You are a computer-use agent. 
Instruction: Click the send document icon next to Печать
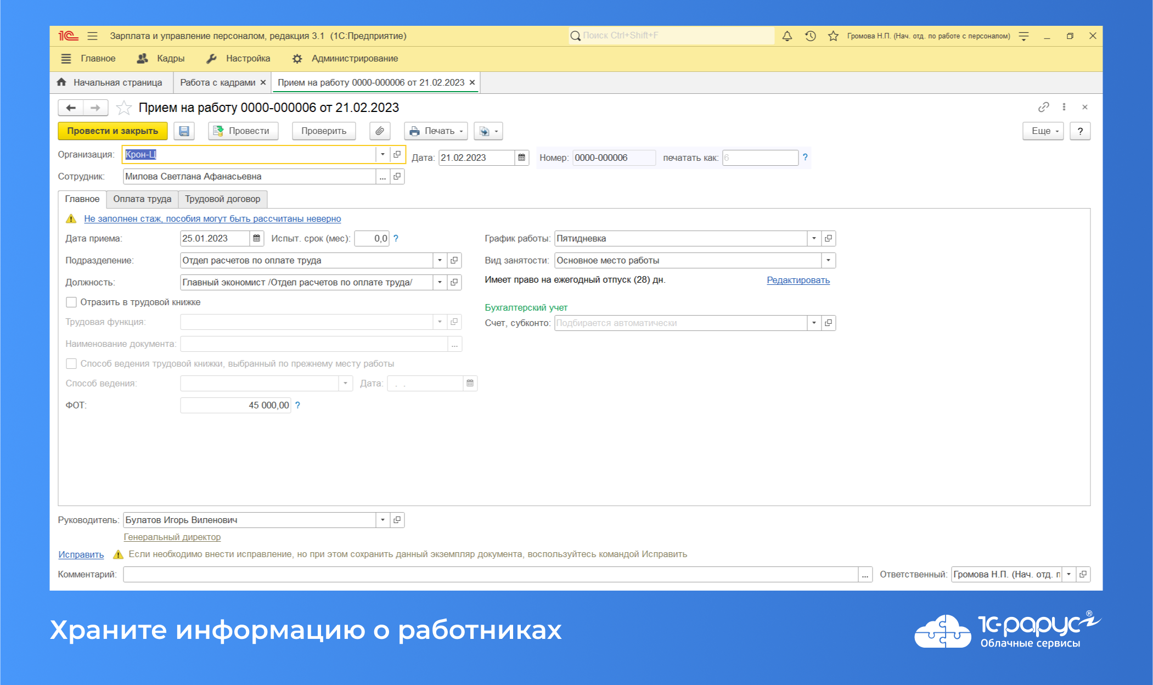pos(485,131)
